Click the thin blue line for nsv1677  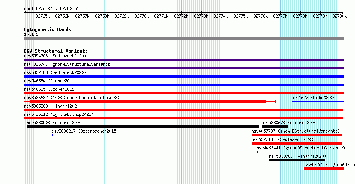(318, 102)
